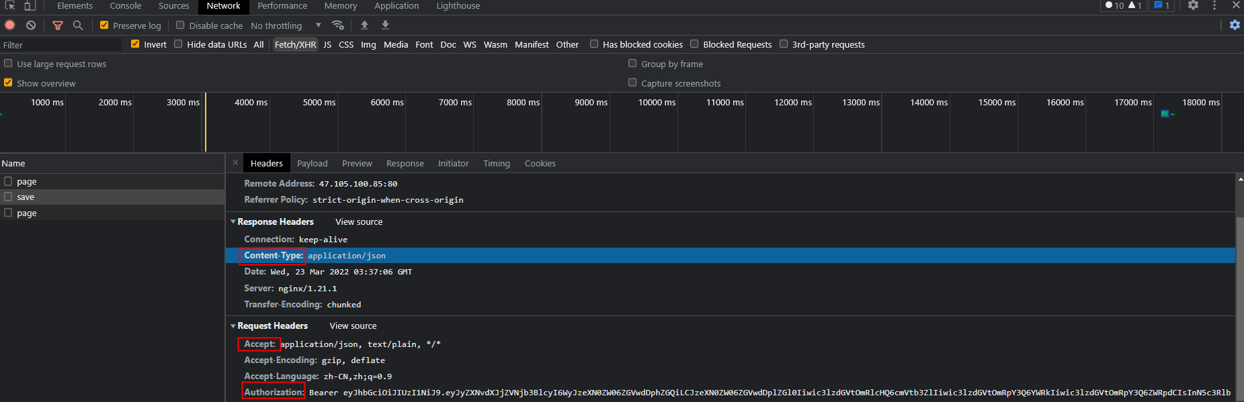Check Blocked Requests option
The image size is (1244, 402).
click(694, 44)
